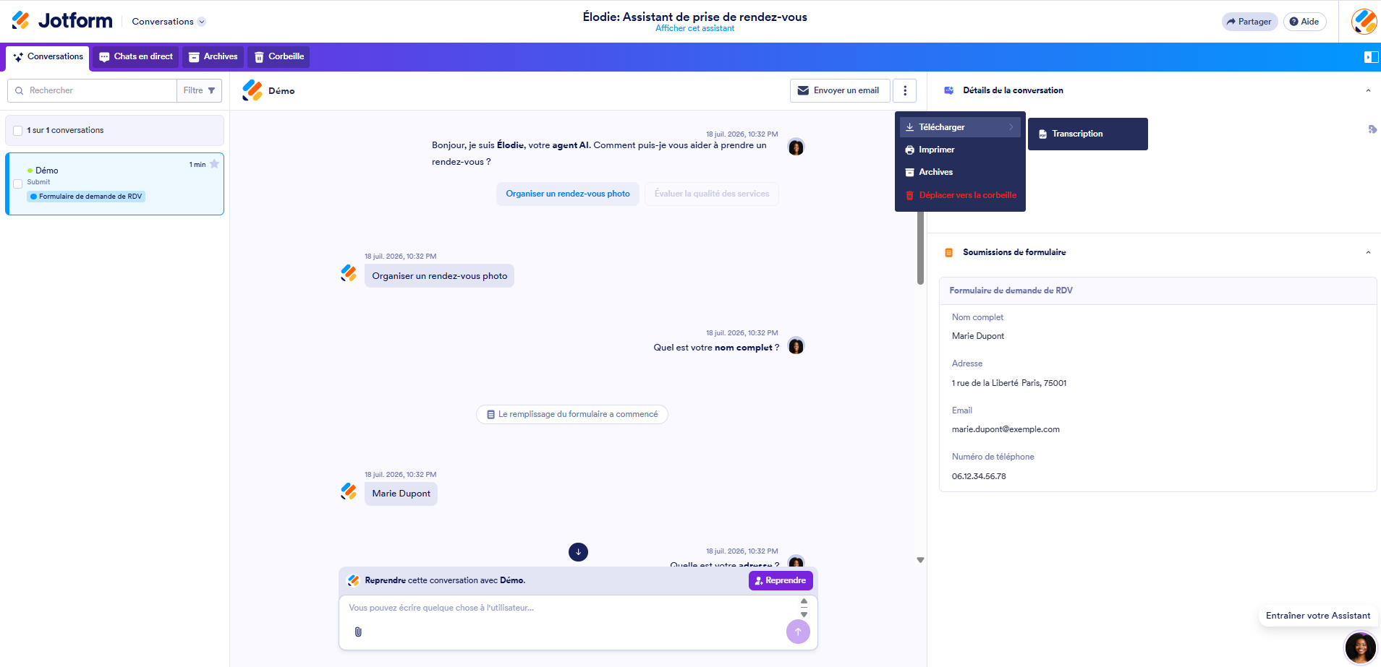Click the chat scrollbar down arrow

coord(920,560)
